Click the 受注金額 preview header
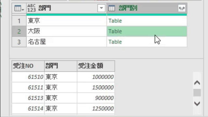 pos(96,66)
